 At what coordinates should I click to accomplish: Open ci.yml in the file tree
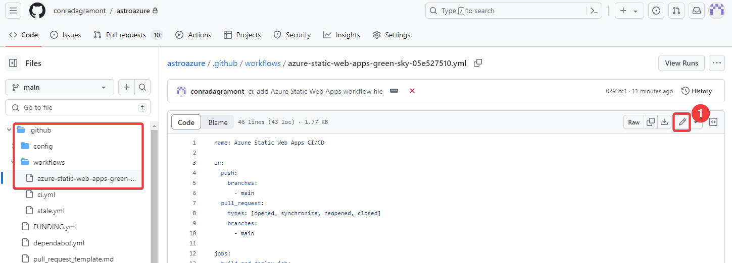click(x=46, y=194)
